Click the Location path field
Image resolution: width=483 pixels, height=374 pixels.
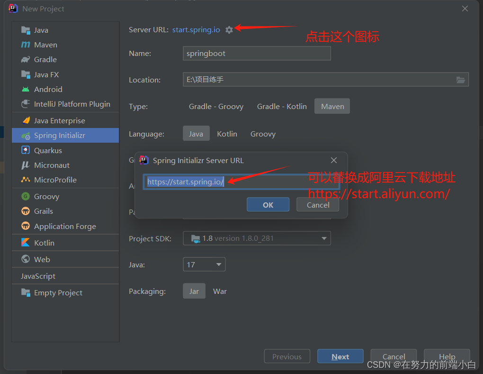coord(326,80)
